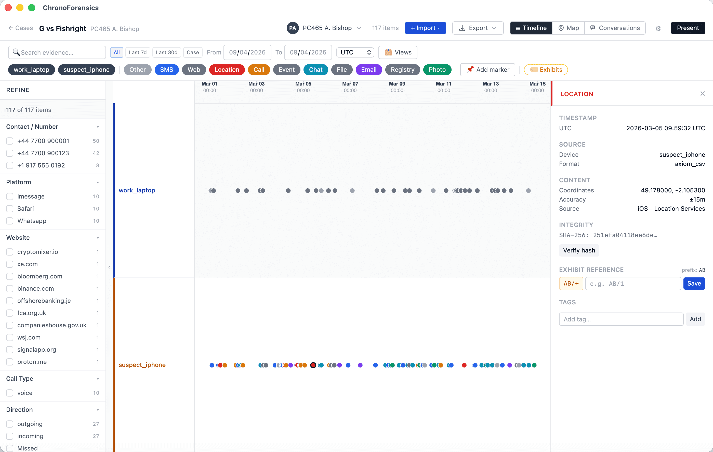713x452 pixels.
Task: Toggle the teal Chat type chip
Action: (x=316, y=69)
